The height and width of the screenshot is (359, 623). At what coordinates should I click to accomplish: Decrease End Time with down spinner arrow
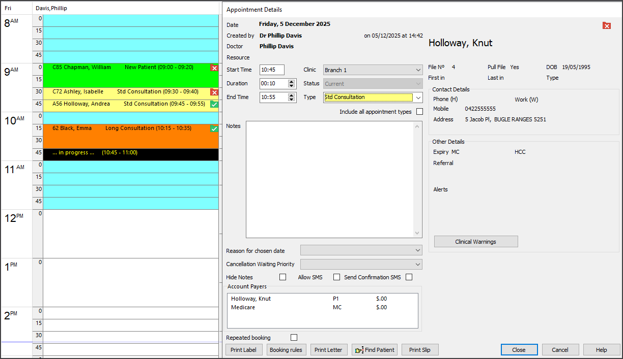(292, 100)
